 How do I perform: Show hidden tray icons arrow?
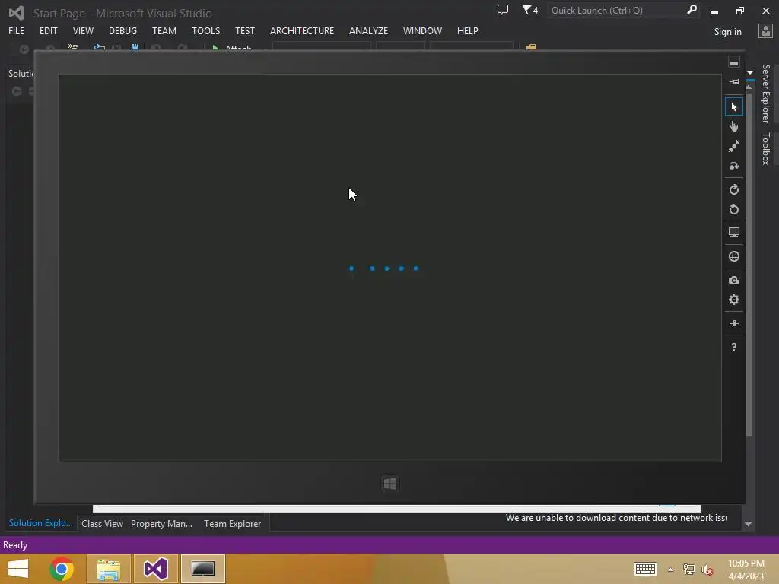pos(671,570)
